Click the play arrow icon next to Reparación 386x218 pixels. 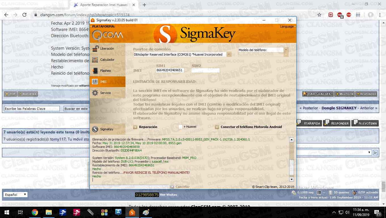[135, 127]
